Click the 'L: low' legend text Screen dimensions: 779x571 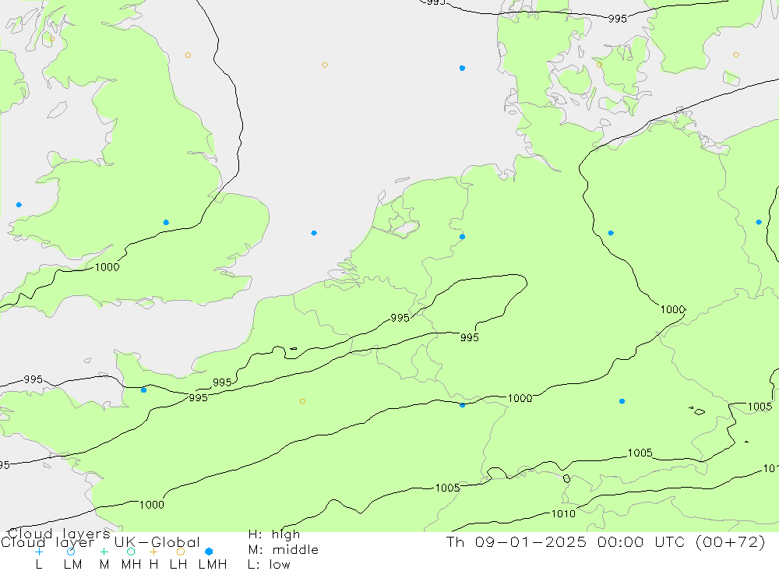point(269,565)
